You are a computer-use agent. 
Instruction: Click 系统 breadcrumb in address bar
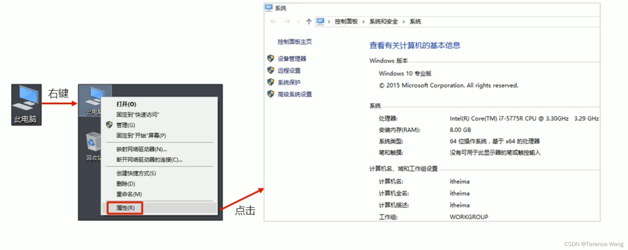[415, 21]
